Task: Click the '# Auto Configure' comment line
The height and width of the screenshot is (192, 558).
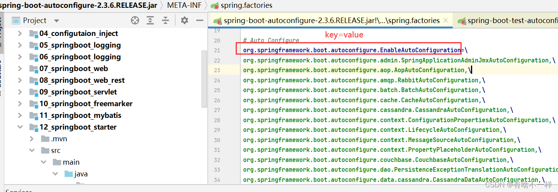Action: 271,40
